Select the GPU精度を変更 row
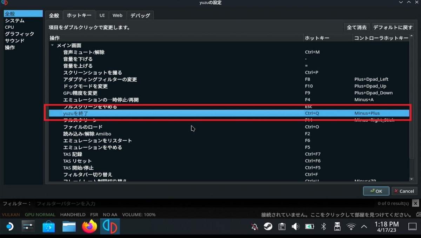Screen dimensions: 421x238 point(229,93)
